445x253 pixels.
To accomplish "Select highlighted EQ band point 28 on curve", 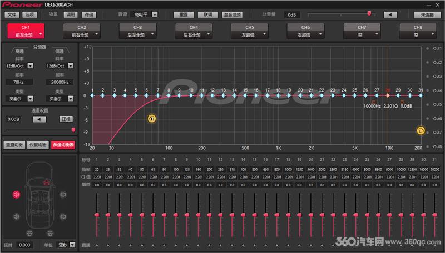I will [388, 95].
